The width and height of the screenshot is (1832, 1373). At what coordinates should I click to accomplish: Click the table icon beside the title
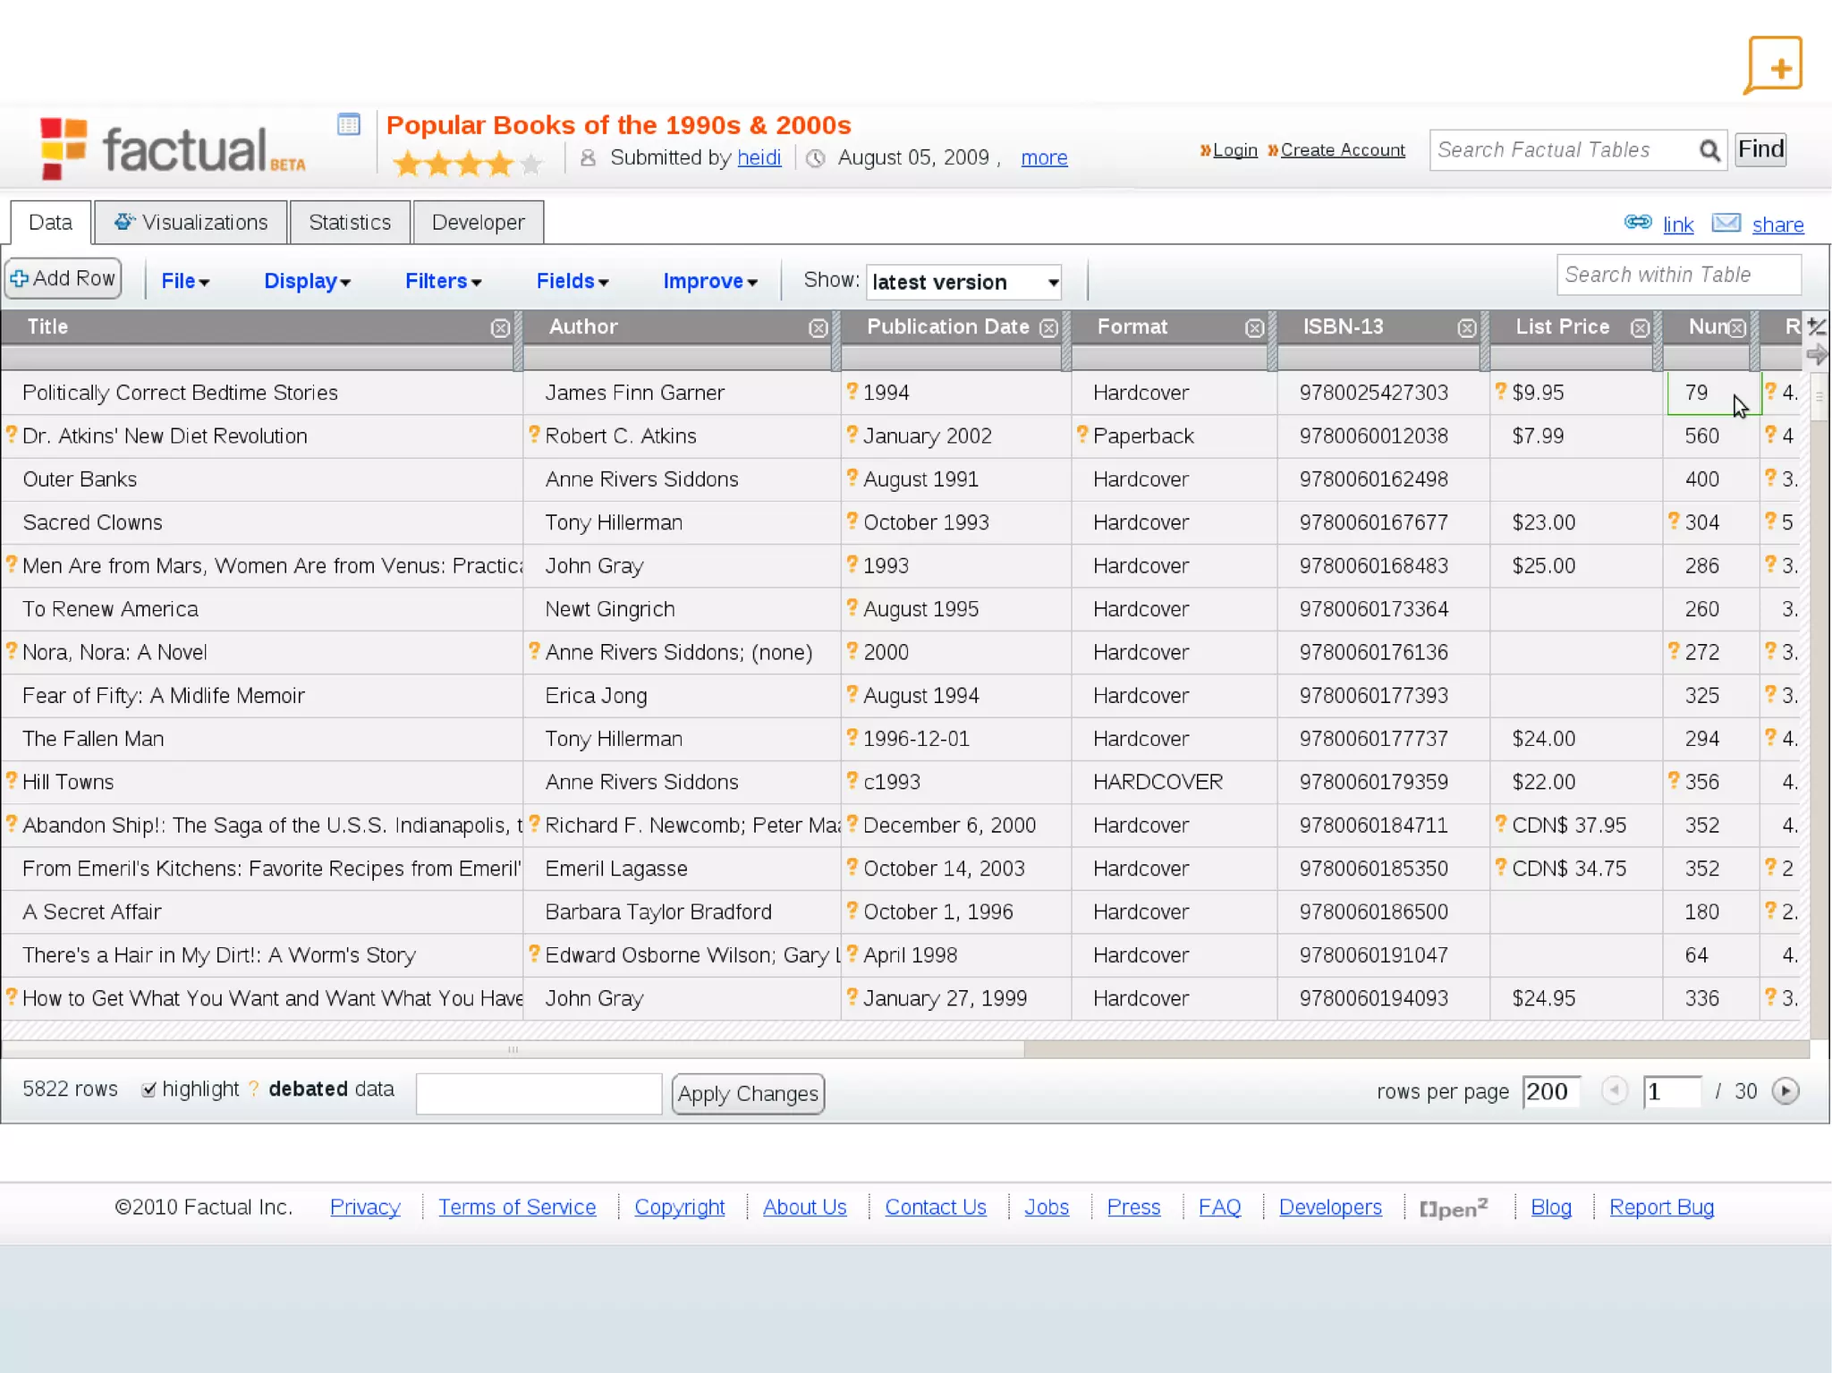[349, 124]
